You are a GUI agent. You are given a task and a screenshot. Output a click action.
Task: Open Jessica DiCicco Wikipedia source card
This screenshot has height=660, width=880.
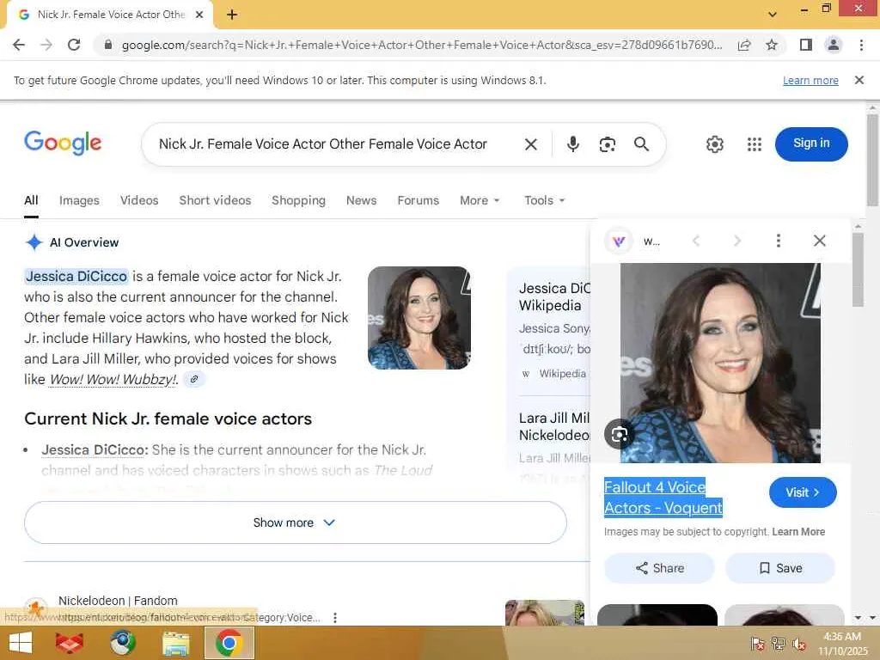pos(554,329)
